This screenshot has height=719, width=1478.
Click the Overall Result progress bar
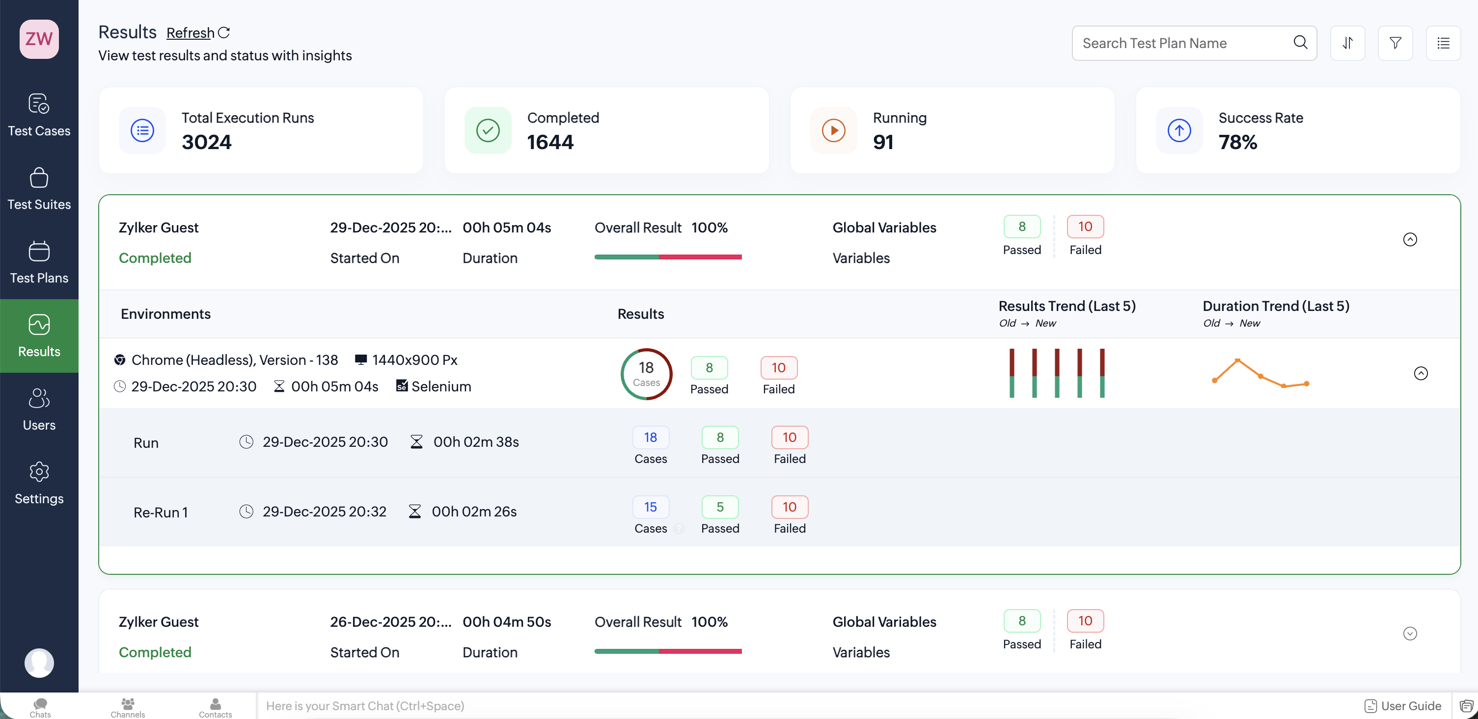click(x=668, y=257)
